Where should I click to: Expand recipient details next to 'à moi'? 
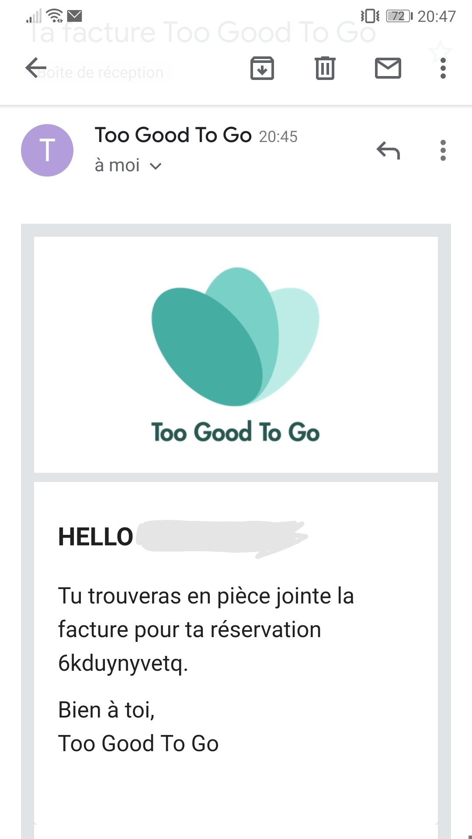pyautogui.click(x=156, y=166)
